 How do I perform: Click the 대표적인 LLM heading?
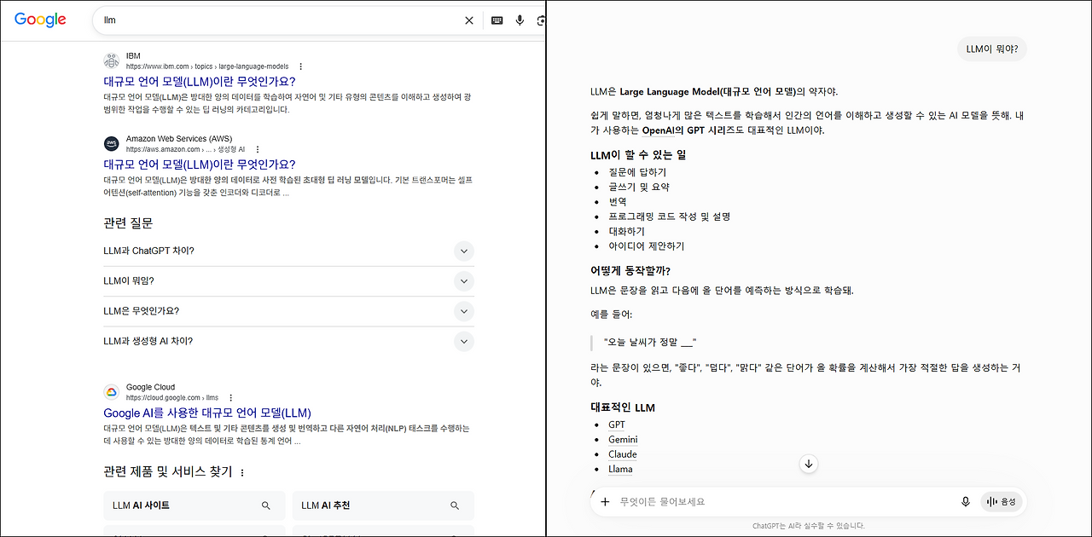click(x=623, y=407)
